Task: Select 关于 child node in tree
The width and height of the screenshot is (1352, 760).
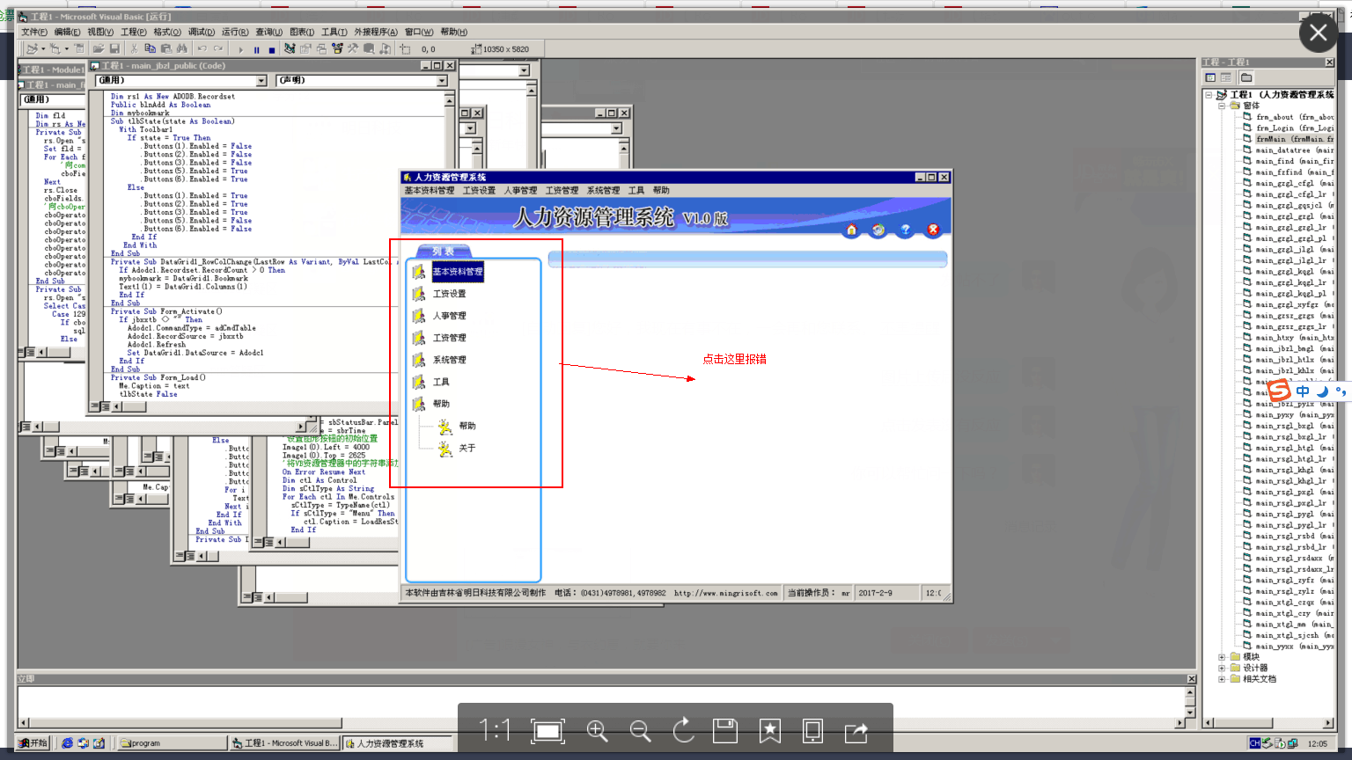Action: [467, 449]
